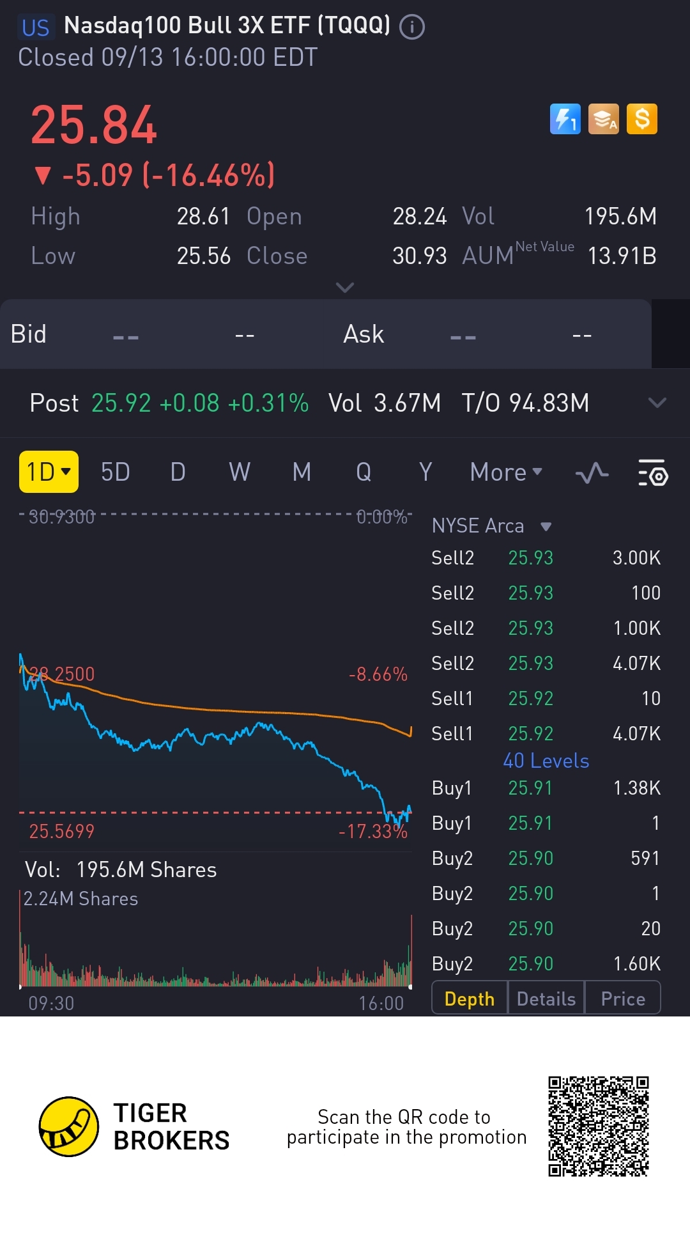The width and height of the screenshot is (690, 1237).
Task: Open the 1D timeframe selector button
Action: [49, 472]
